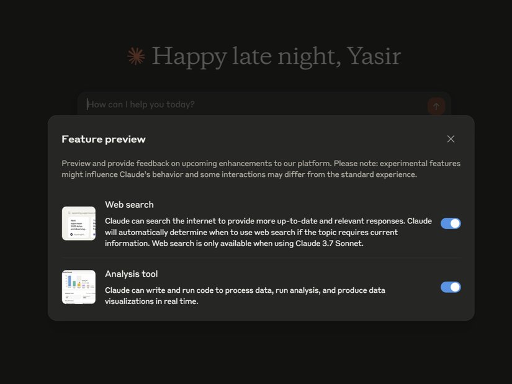Screen dimensions: 512x384
Task: Toggle the Web search switch
Action: tap(451, 223)
